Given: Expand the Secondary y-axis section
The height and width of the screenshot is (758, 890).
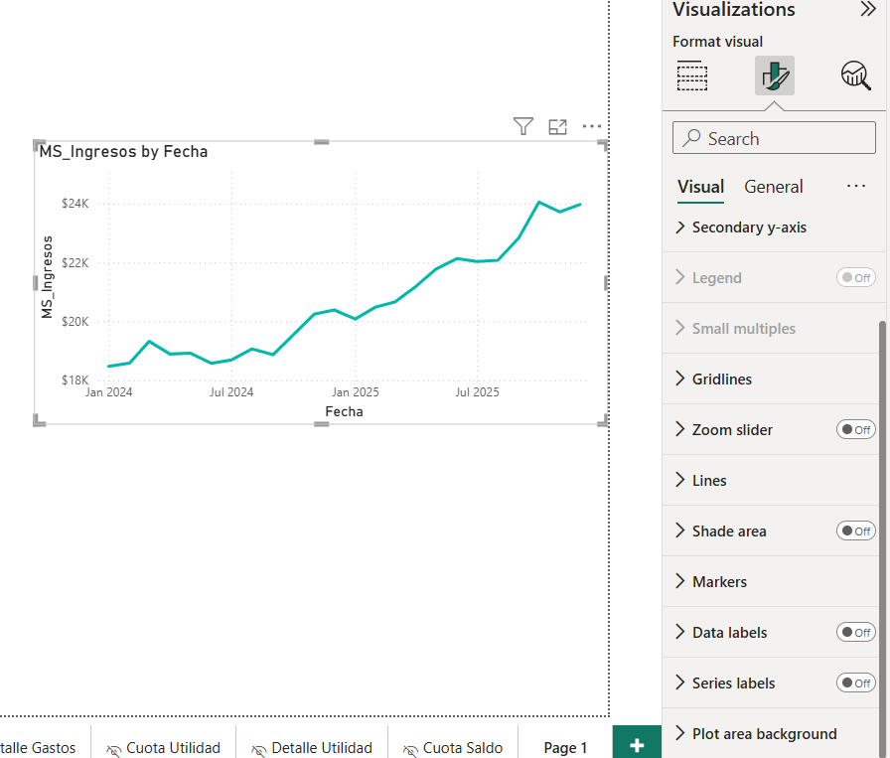Looking at the screenshot, I should pyautogui.click(x=748, y=227).
